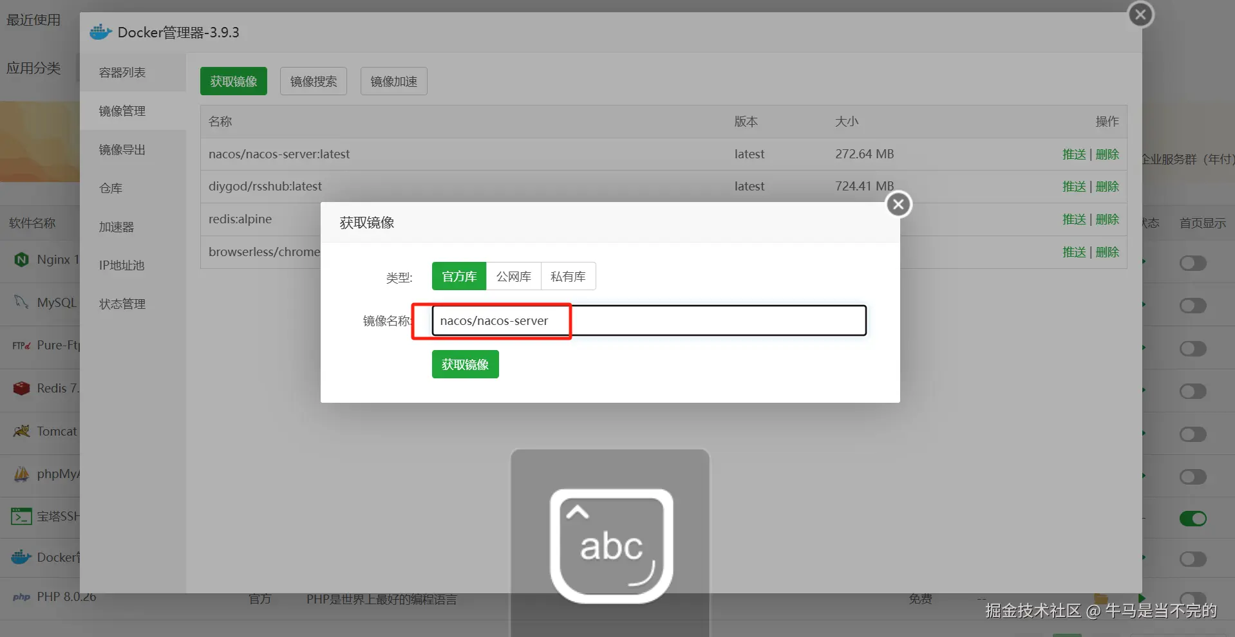
Task: Click the Tomcat icon in software list
Action: (x=21, y=431)
